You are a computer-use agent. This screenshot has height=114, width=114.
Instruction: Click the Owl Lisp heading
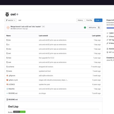(13, 107)
